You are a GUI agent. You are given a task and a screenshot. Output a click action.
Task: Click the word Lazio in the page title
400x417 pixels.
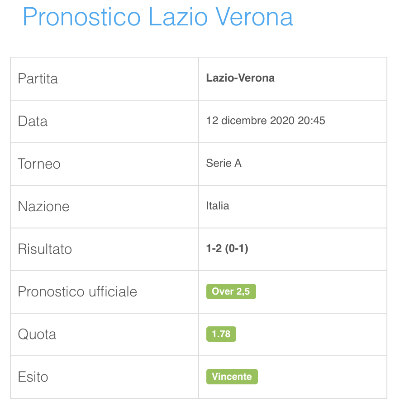coord(178,17)
